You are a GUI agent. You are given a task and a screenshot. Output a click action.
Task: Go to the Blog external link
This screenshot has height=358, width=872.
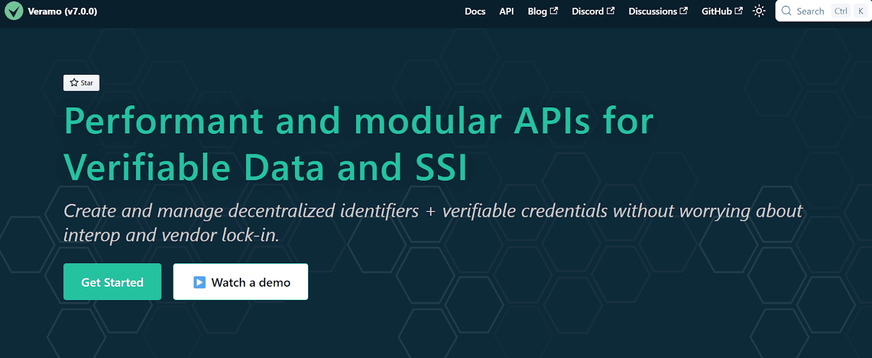pyautogui.click(x=542, y=11)
